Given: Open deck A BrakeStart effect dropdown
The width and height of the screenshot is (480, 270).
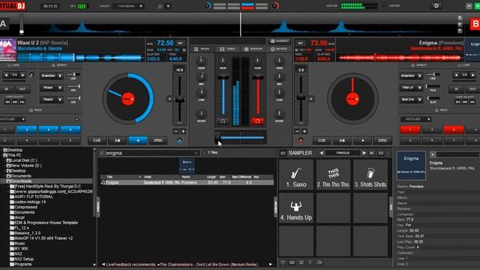Looking at the screenshot, I should [x=60, y=76].
